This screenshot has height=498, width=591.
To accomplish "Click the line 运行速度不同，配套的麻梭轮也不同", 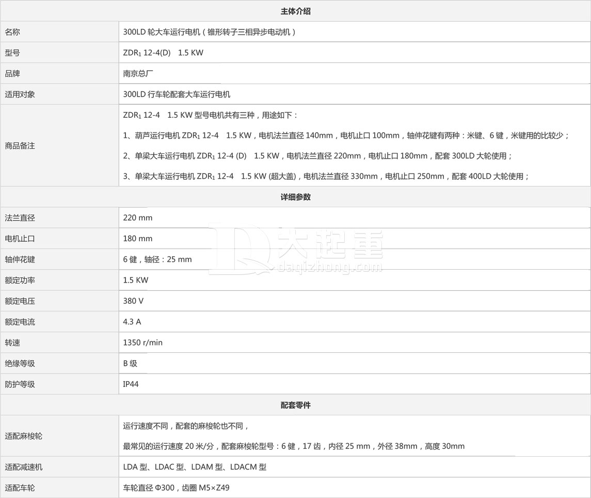I will pyautogui.click(x=186, y=426).
